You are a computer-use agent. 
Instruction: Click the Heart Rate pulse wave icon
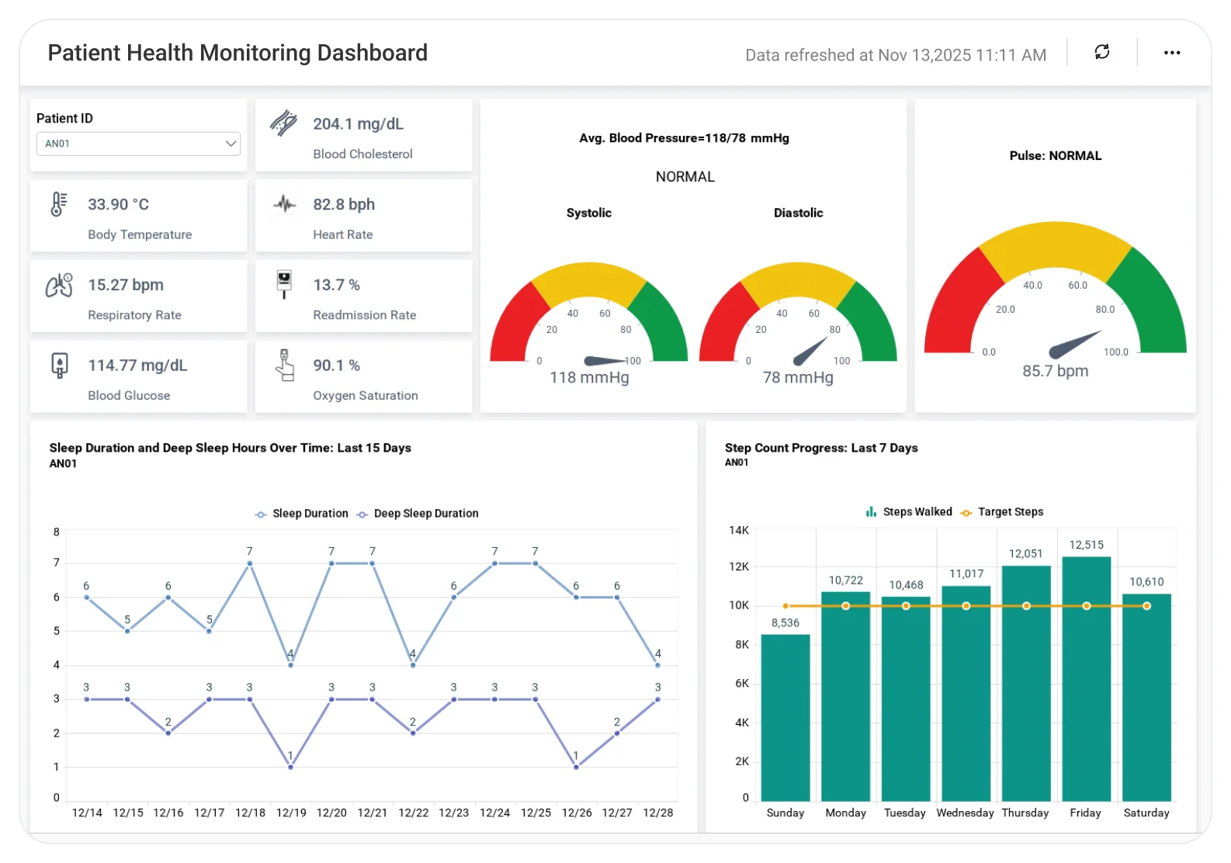coord(284,205)
